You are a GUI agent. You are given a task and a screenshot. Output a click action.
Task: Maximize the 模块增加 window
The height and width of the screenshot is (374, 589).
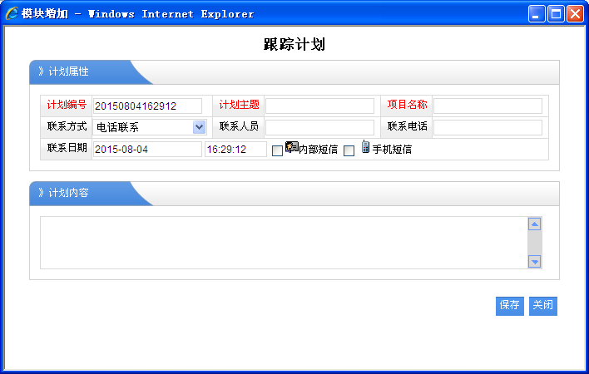tap(555, 13)
